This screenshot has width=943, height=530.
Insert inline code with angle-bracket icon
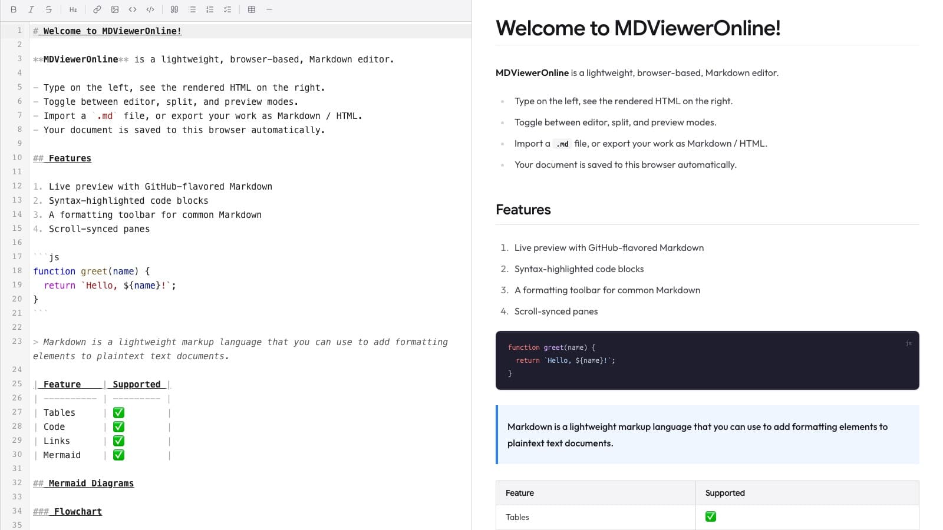point(133,9)
